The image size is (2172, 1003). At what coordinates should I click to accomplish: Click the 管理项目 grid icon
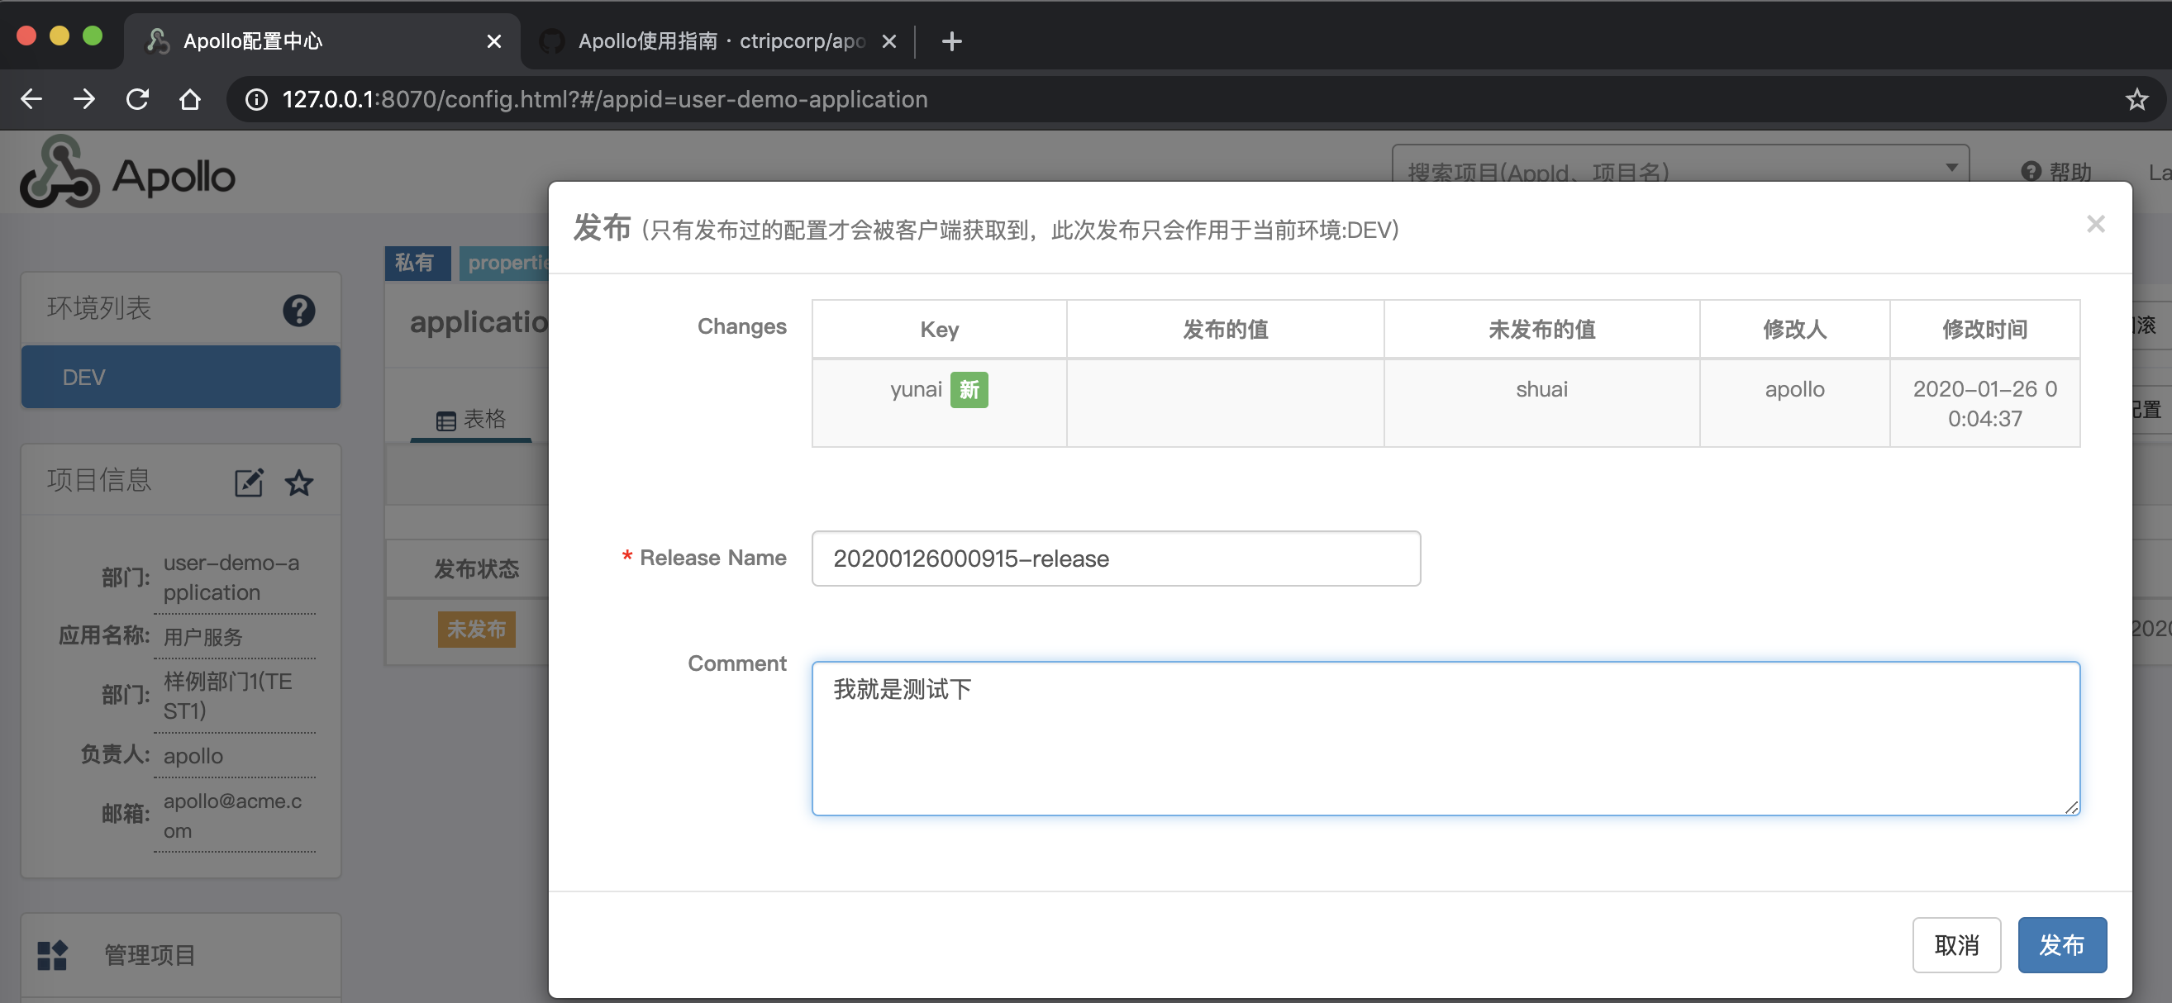click(51, 955)
